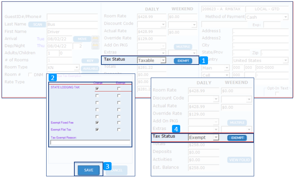295x178 pixels.
Task: Uncheck Exempt Flat Tax Charge checkbox
Action: point(97,129)
